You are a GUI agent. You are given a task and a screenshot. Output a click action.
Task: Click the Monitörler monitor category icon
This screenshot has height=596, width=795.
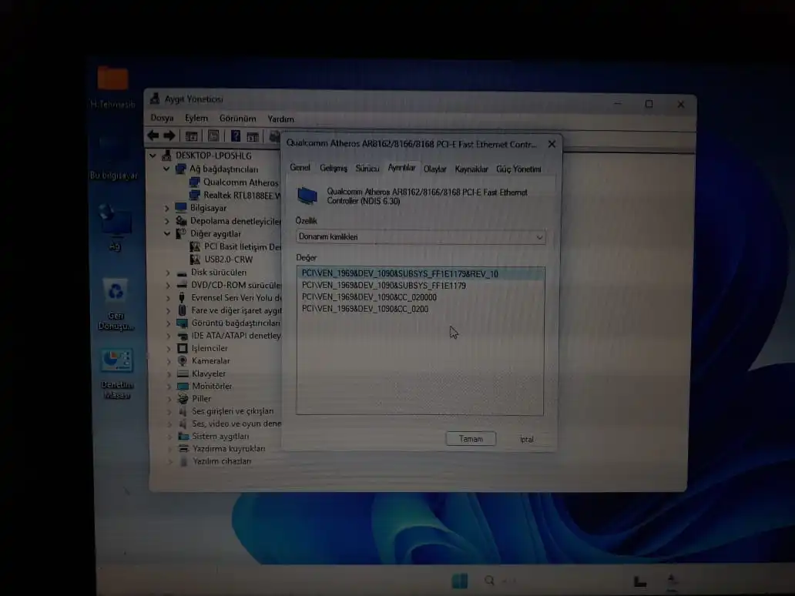tap(183, 387)
